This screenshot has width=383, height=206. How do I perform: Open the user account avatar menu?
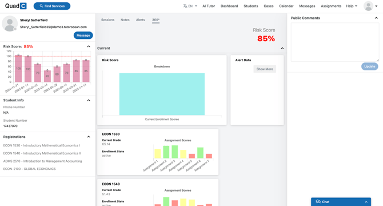point(370,6)
